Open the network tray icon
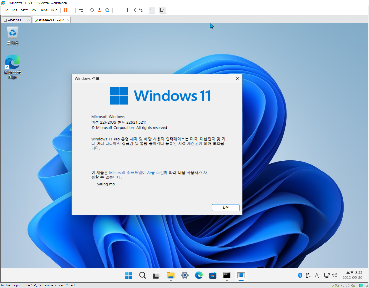 [327, 275]
